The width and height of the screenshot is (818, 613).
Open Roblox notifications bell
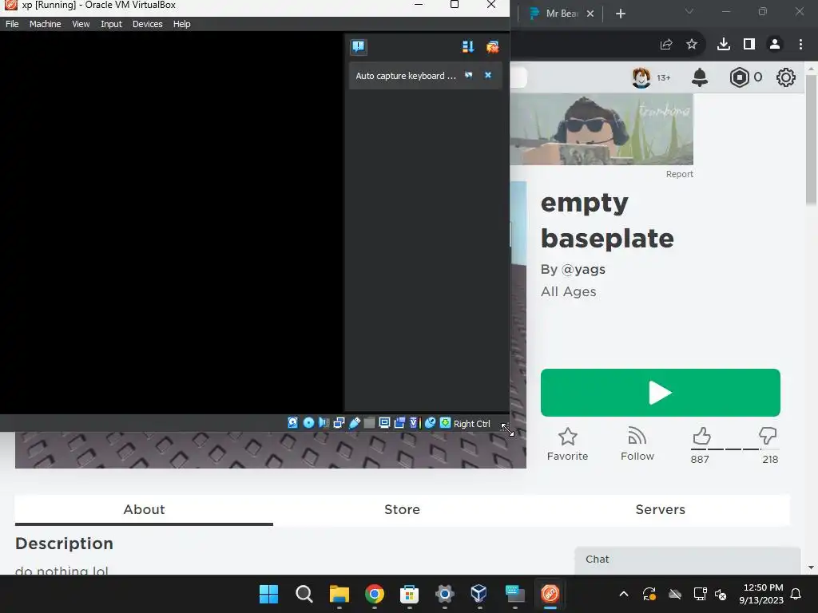(x=700, y=77)
